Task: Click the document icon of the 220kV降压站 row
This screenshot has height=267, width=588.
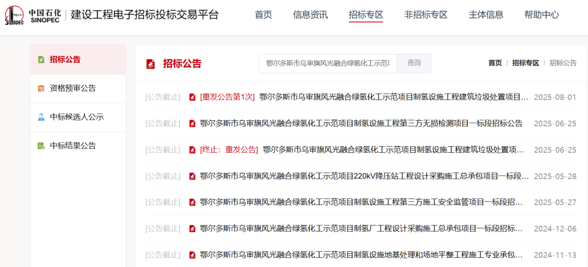Action: pyautogui.click(x=192, y=176)
